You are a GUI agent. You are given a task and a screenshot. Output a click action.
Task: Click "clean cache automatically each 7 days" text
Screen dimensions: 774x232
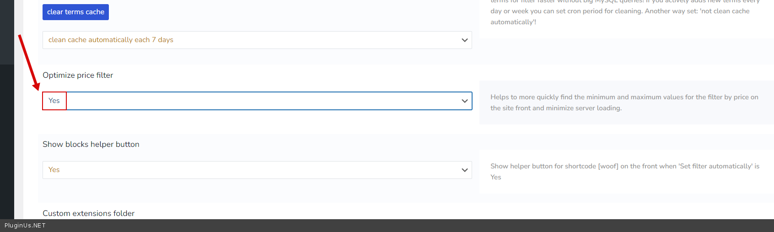[111, 40]
